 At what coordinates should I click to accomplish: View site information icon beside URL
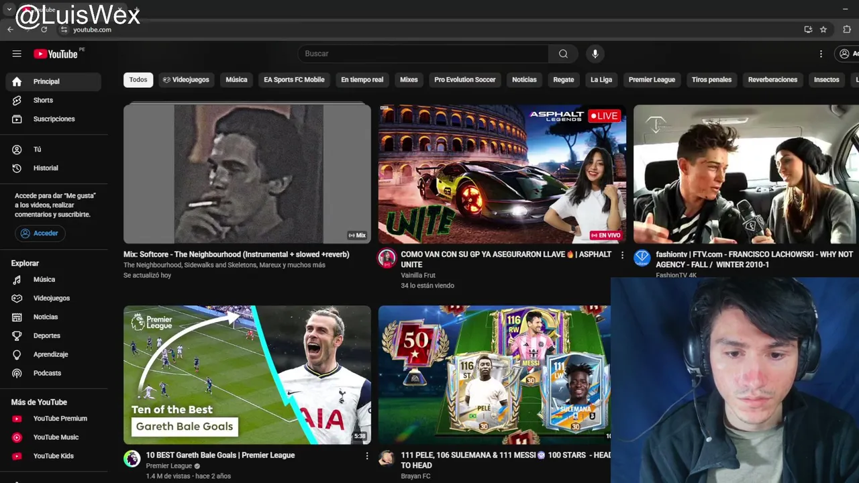64,30
